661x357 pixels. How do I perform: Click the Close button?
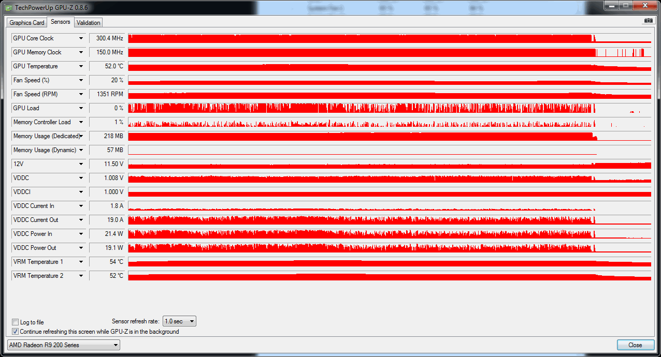[635, 345]
